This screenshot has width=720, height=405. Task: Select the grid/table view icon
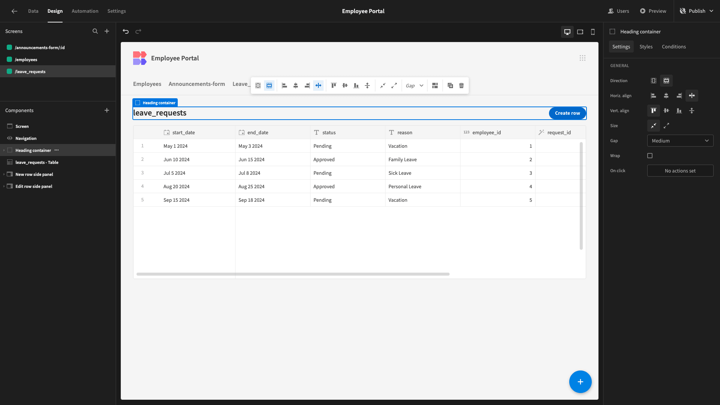coord(269,85)
